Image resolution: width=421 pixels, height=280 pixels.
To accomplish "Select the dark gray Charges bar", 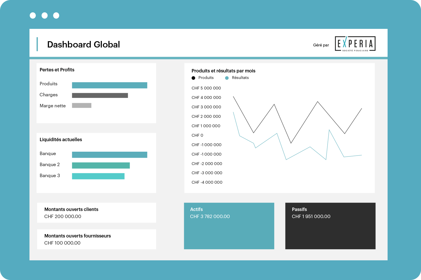I will tap(100, 96).
